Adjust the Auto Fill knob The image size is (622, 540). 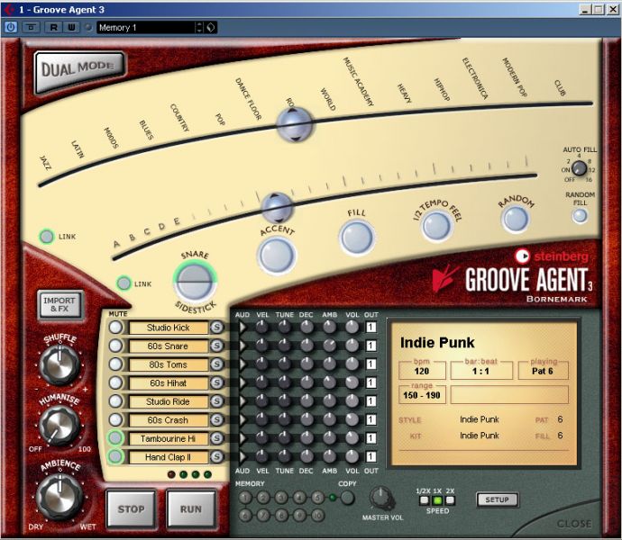click(579, 169)
